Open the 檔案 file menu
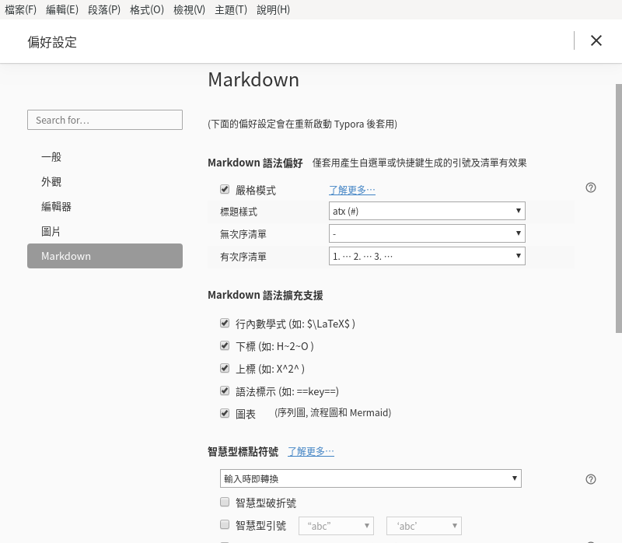Image resolution: width=622 pixels, height=543 pixels. click(19, 11)
